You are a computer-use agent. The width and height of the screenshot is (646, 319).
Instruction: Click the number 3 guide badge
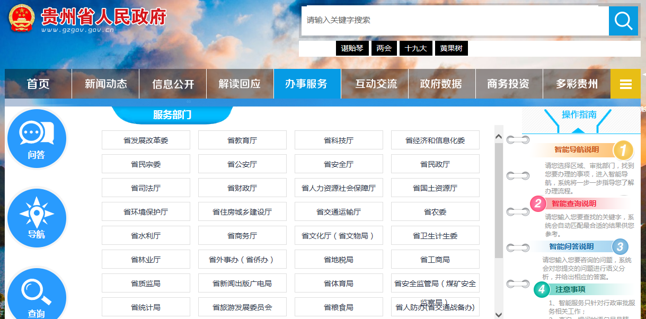620,246
